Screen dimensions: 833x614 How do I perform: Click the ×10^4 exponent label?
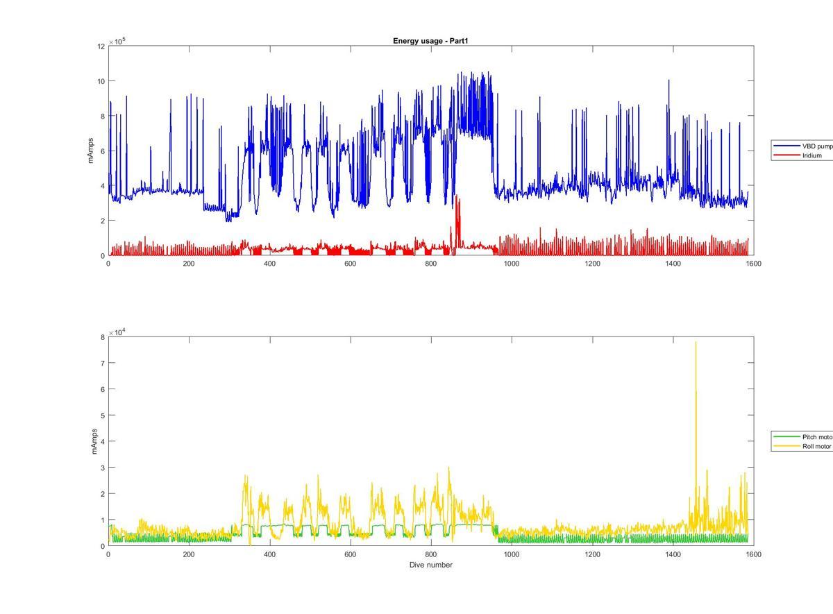(117, 332)
